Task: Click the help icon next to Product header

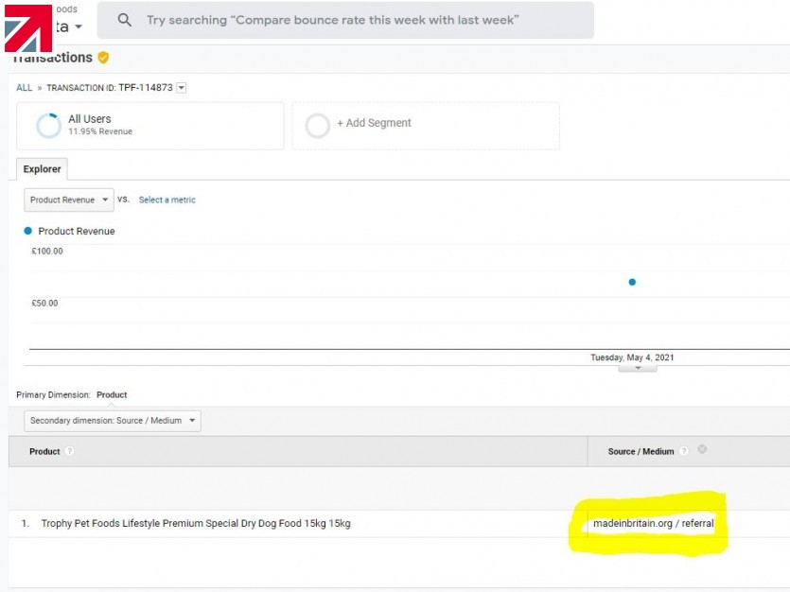Action: [69, 452]
